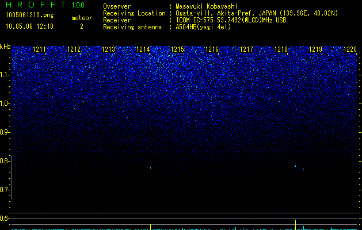Click the 1213 time marker

109,49
